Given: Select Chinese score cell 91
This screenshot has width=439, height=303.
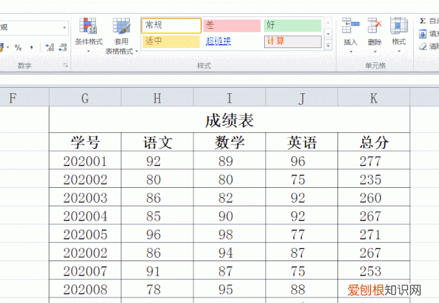Looking at the screenshot, I should click(157, 270).
